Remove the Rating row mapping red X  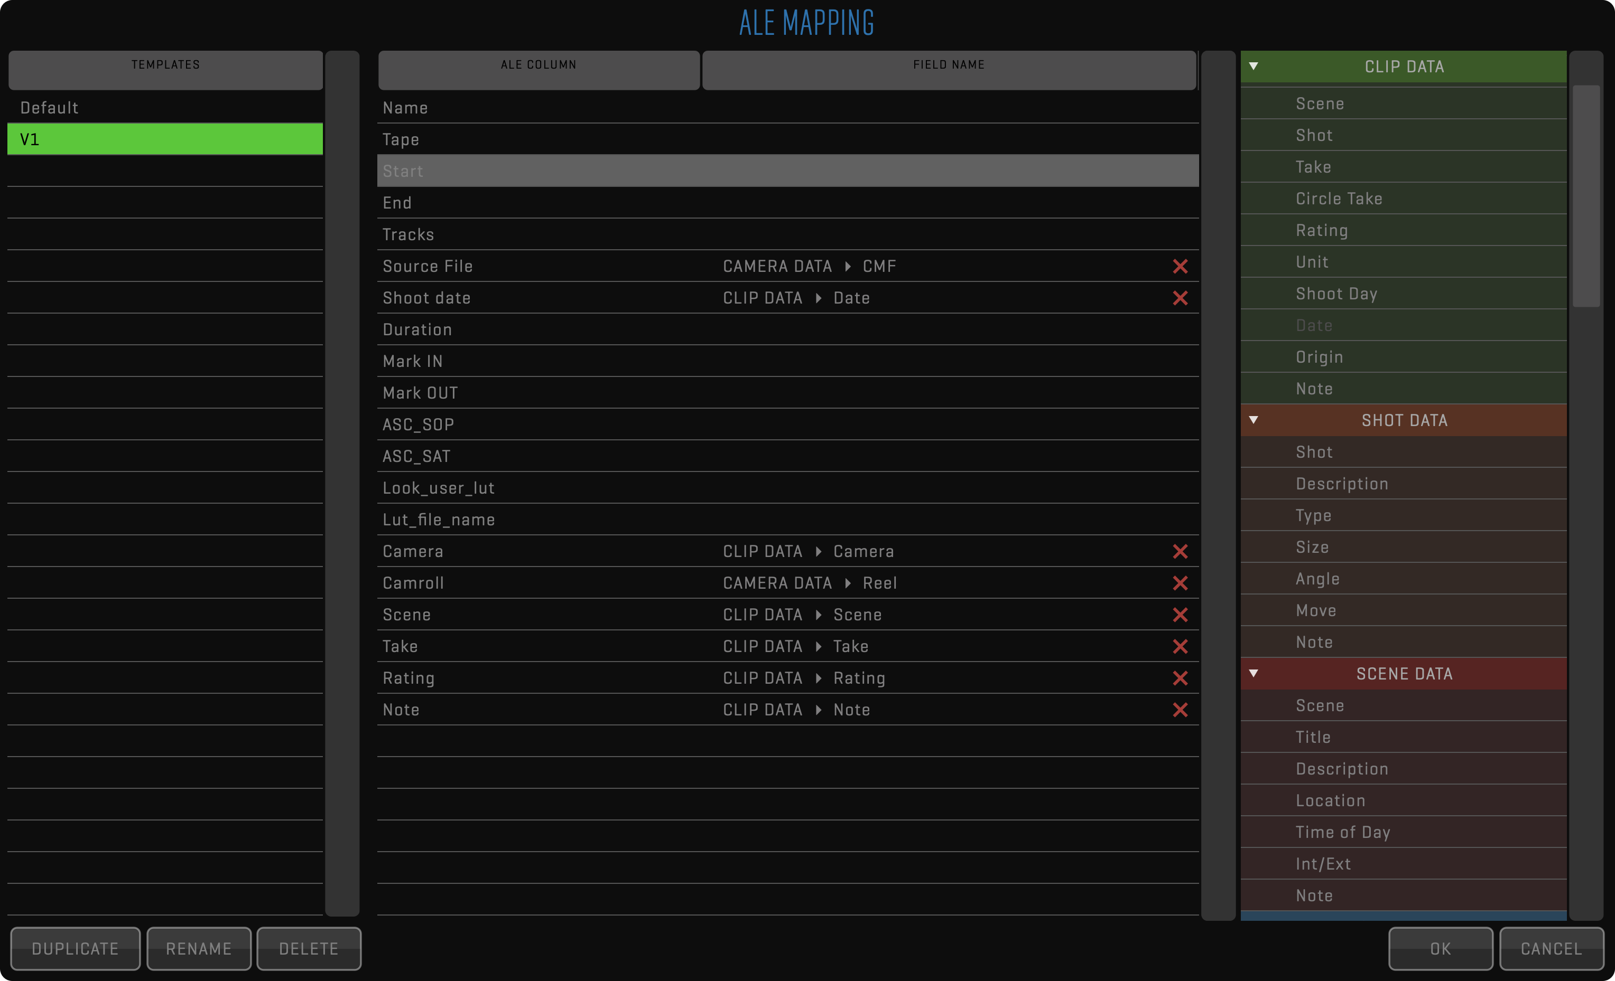click(1180, 678)
